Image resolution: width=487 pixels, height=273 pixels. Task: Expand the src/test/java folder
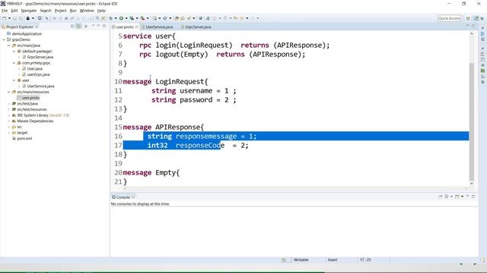(x=8, y=104)
